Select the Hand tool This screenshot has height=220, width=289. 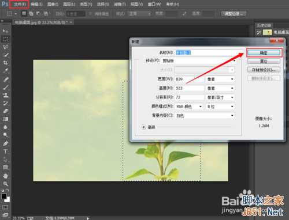click(x=5, y=176)
